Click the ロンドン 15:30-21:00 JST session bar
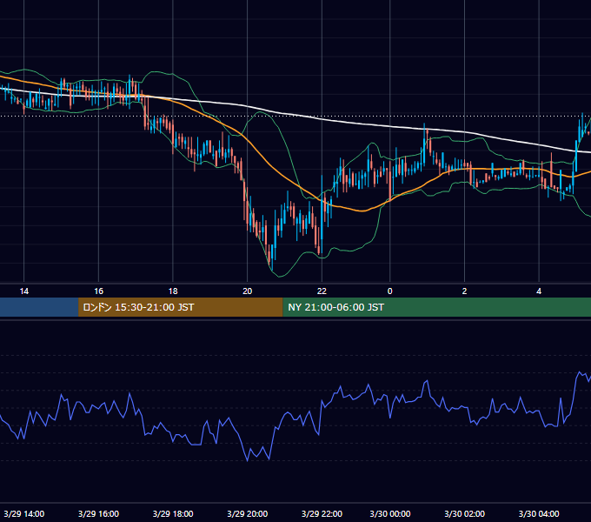Viewport: 591px width, 522px height. coord(180,307)
